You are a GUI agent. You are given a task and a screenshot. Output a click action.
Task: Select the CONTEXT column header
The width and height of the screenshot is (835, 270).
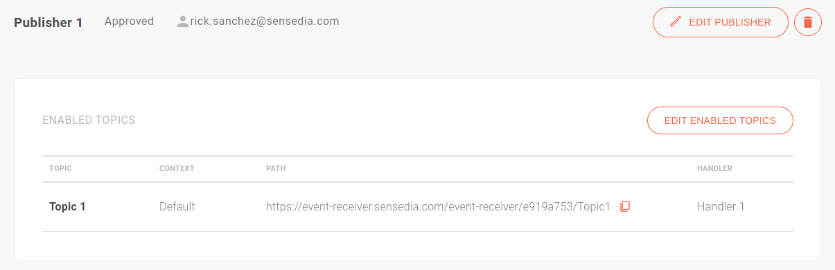click(177, 168)
